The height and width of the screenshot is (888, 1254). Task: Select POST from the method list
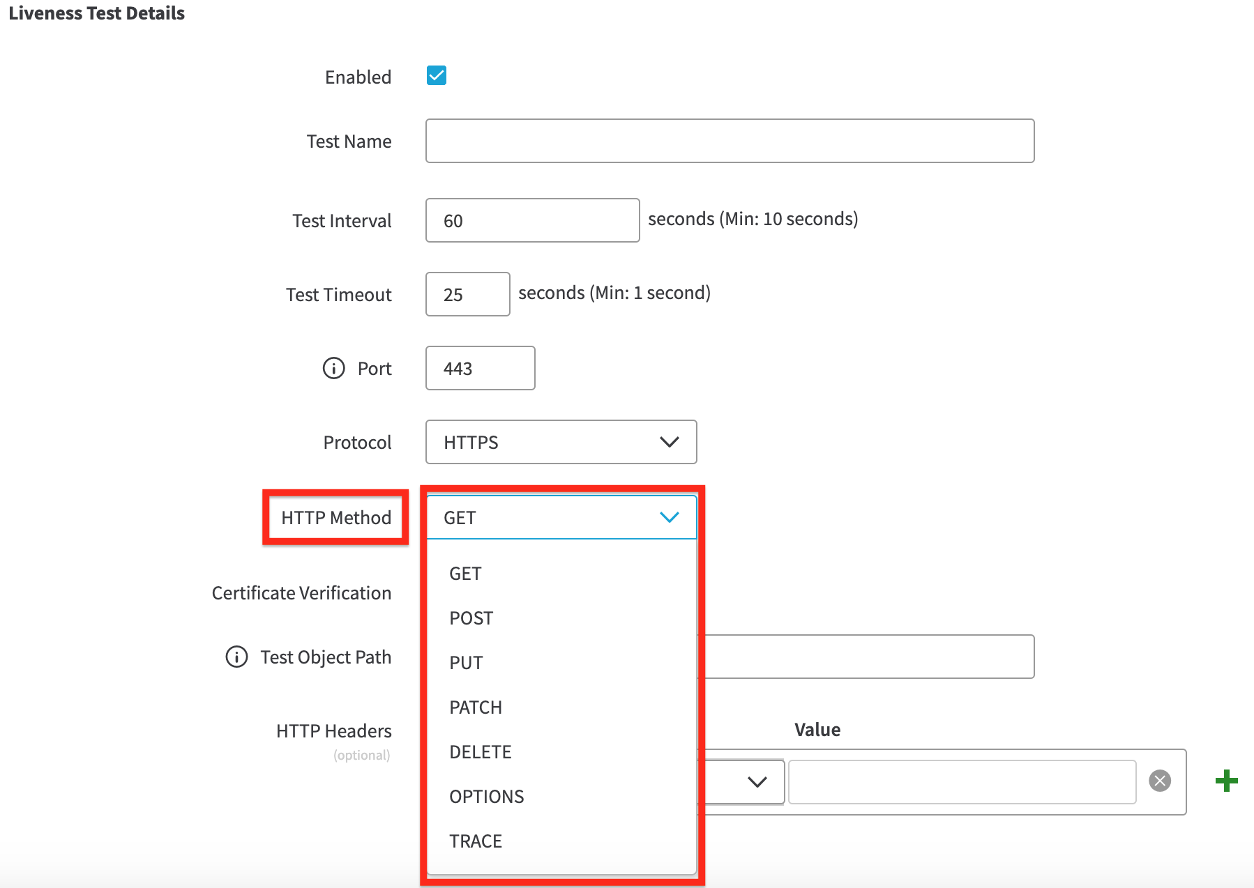[471, 618]
